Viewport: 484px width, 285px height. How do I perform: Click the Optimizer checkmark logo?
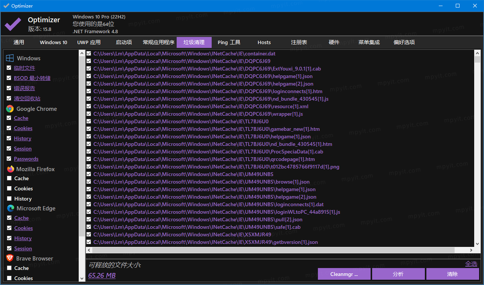13,25
